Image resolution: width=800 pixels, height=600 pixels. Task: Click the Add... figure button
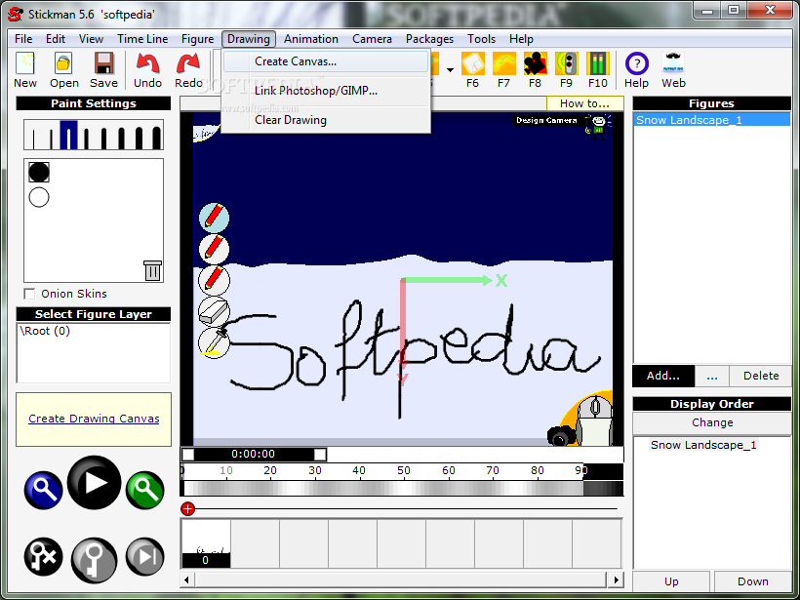tap(663, 376)
